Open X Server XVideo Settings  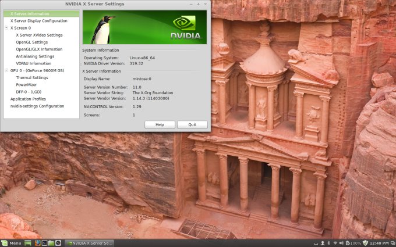[x=40, y=35]
